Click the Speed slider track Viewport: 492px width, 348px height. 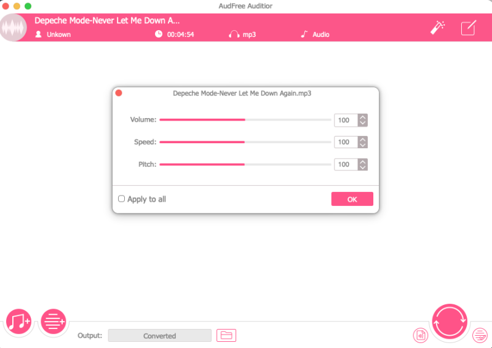pos(245,142)
